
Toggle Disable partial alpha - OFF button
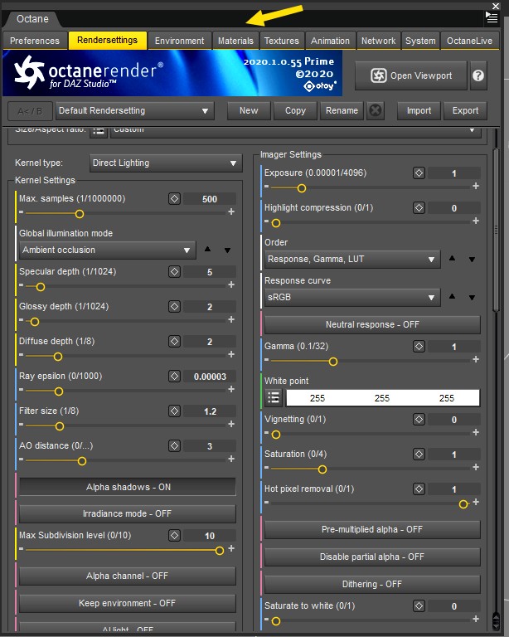point(372,557)
